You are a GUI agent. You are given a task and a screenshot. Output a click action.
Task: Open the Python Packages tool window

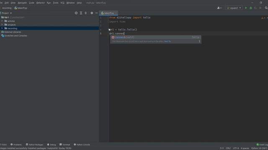coord(34,145)
